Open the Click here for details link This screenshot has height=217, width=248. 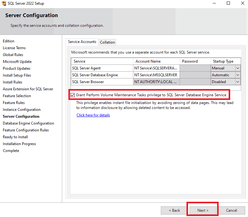coord(93,115)
